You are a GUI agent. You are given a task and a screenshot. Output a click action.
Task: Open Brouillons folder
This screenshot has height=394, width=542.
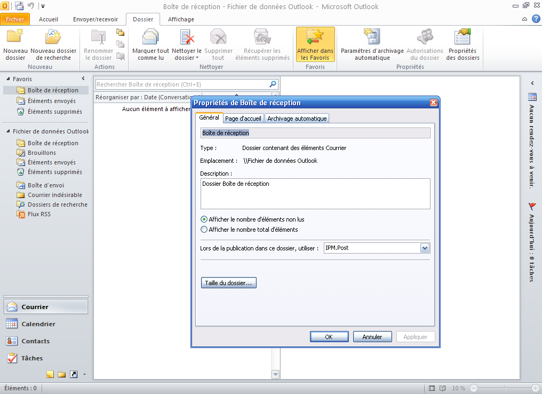click(x=42, y=153)
